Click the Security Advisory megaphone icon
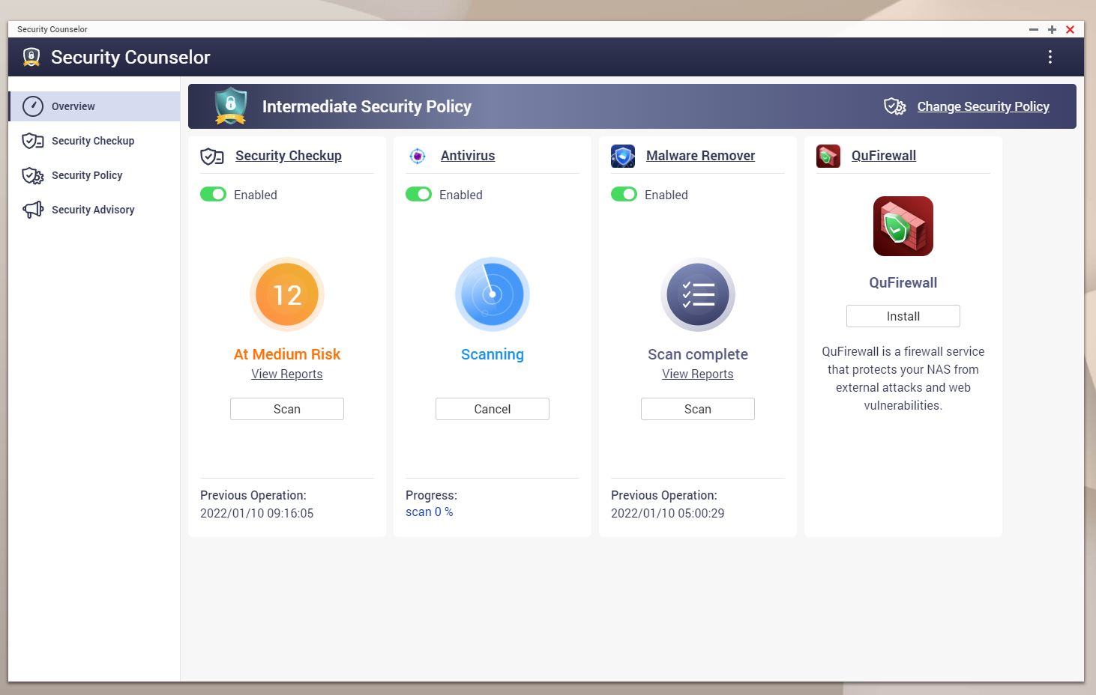 pos(32,210)
